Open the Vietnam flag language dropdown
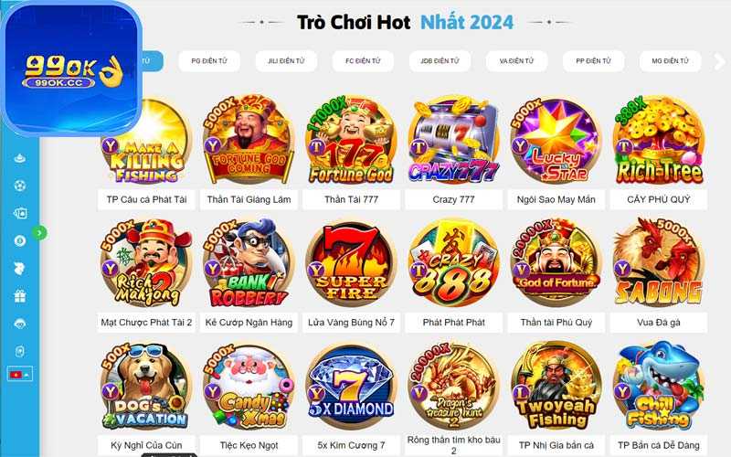This screenshot has width=731, height=457. [x=19, y=375]
